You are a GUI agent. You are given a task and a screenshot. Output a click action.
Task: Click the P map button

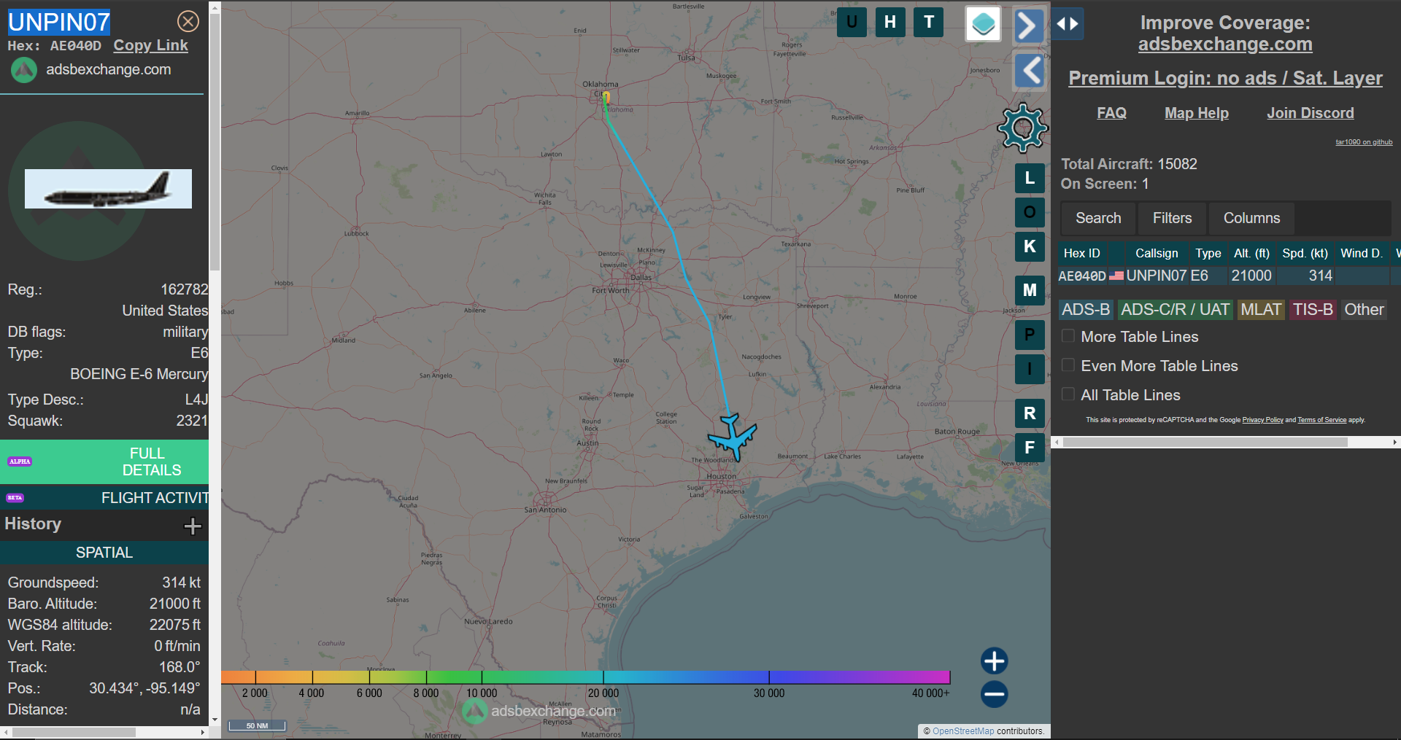1030,335
